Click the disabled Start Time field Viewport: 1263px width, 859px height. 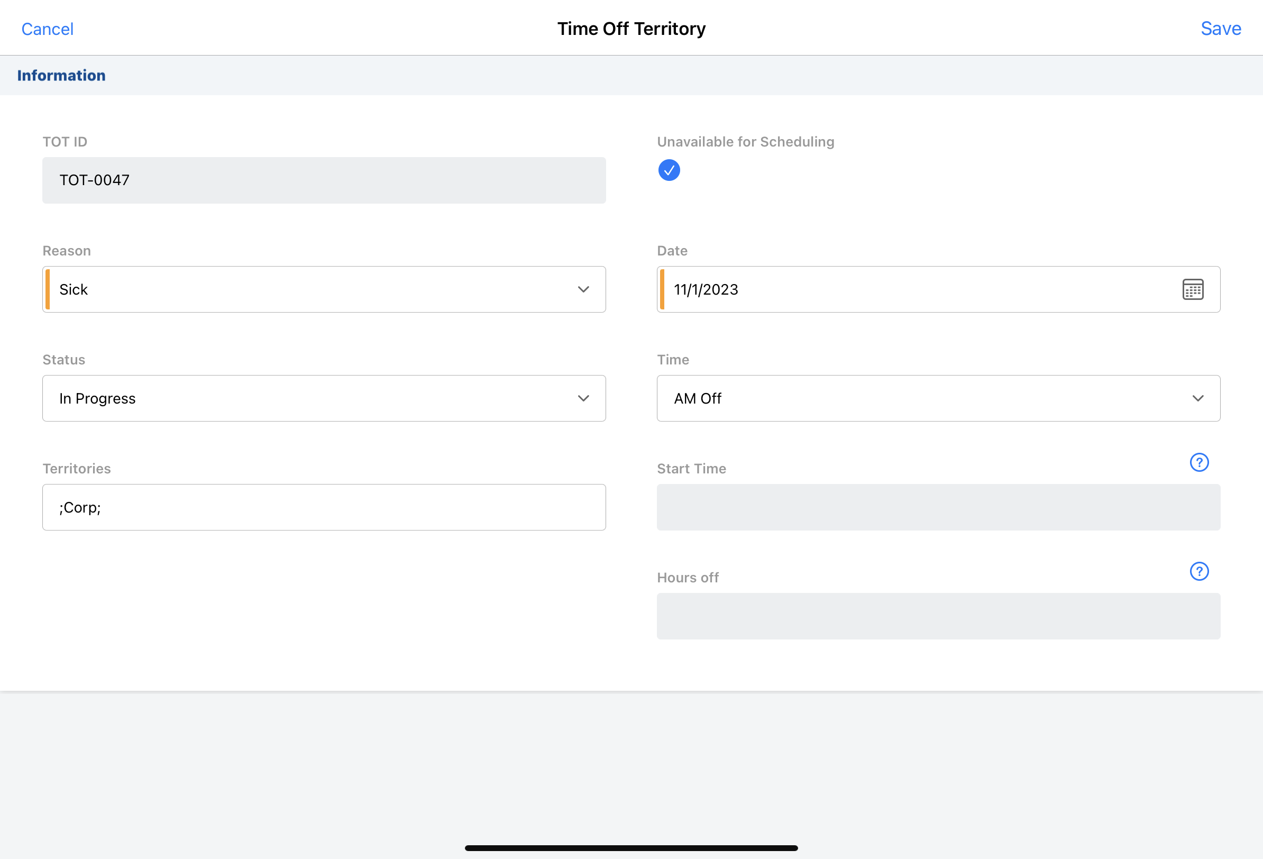pyautogui.click(x=938, y=507)
